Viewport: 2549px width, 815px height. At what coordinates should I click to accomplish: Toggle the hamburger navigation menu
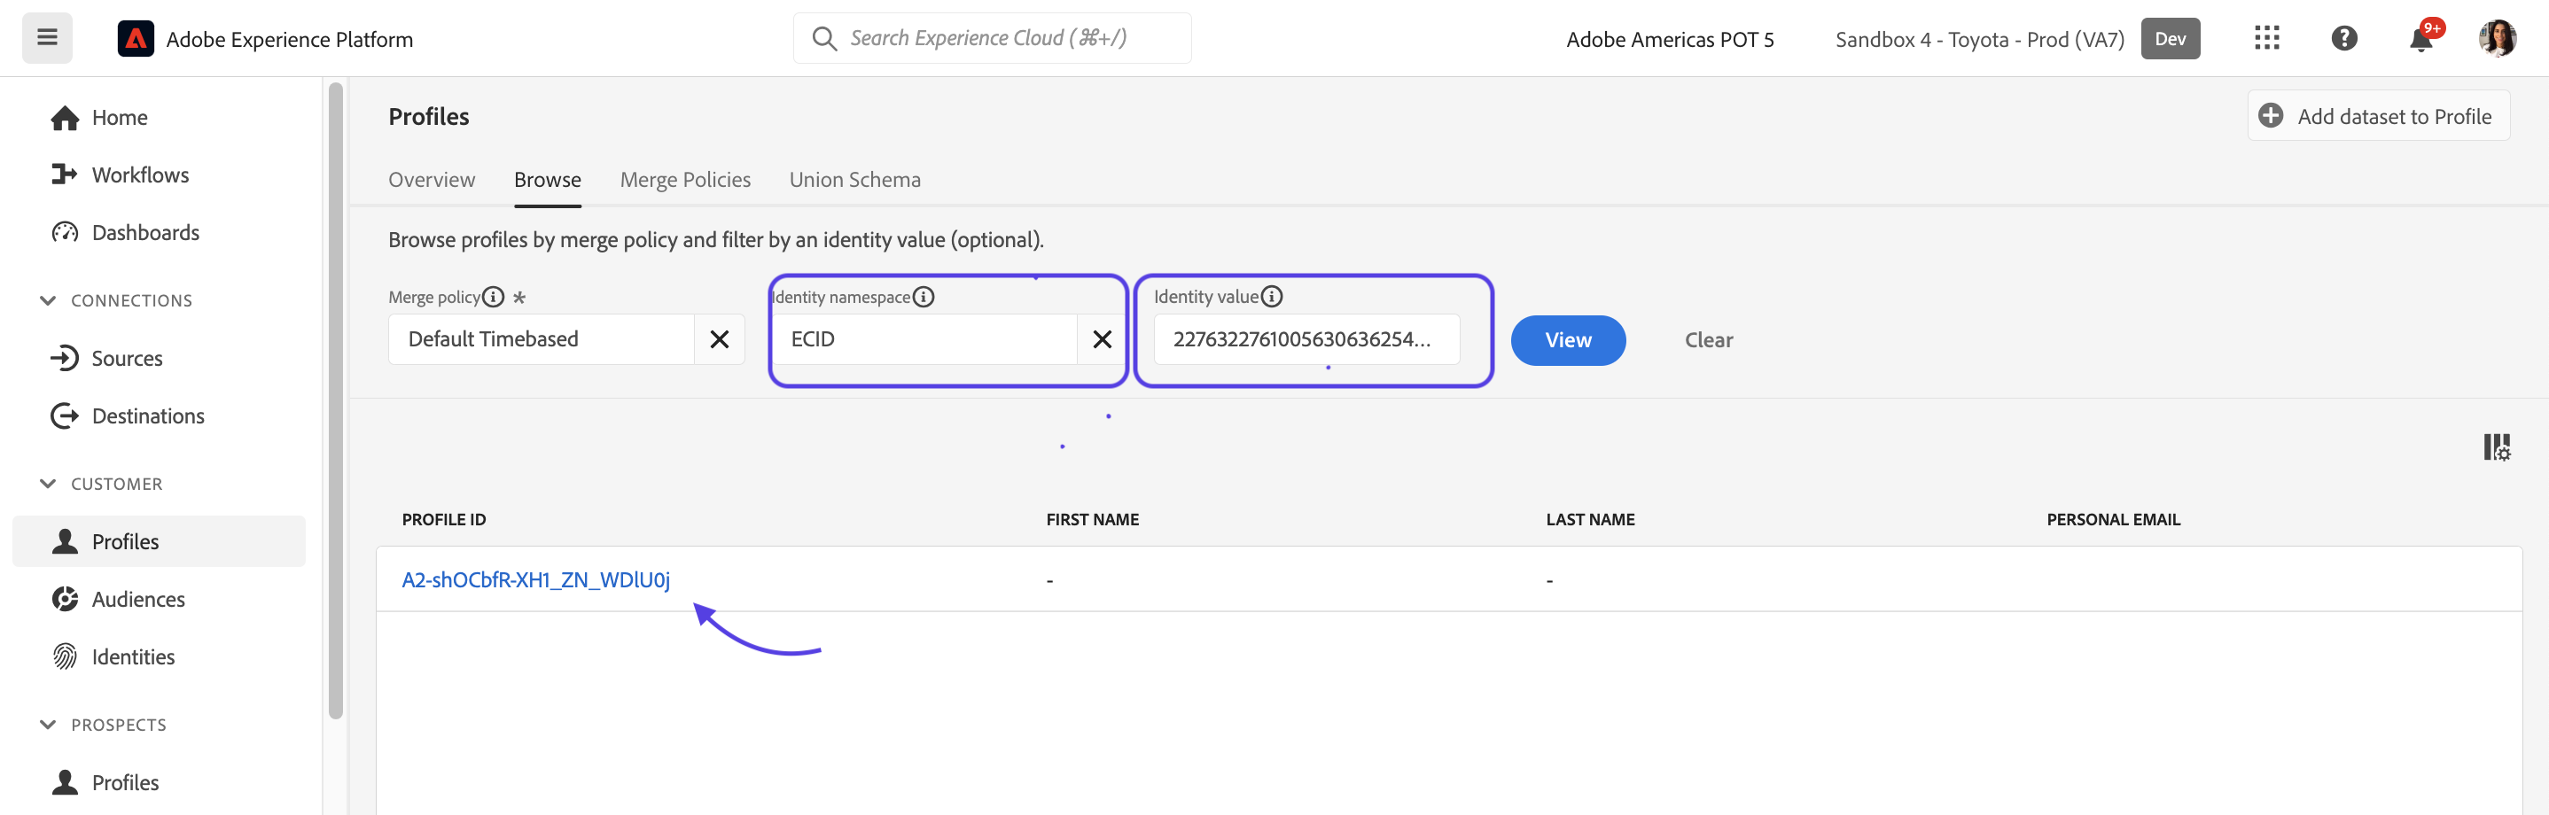[x=46, y=39]
